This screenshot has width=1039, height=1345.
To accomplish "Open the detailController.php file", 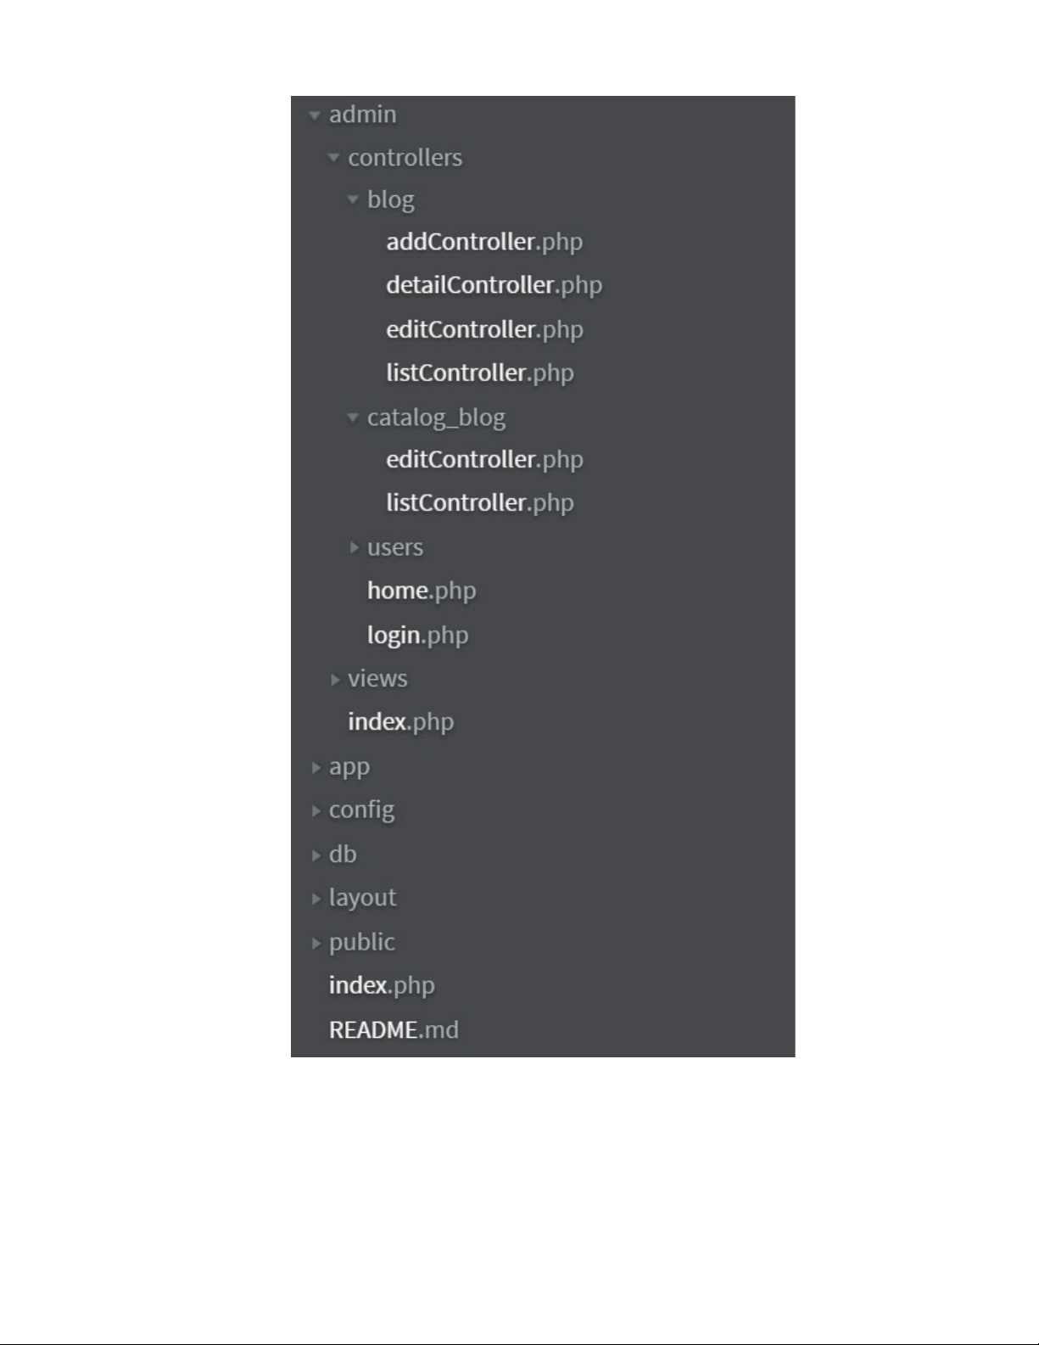I will click(x=494, y=285).
